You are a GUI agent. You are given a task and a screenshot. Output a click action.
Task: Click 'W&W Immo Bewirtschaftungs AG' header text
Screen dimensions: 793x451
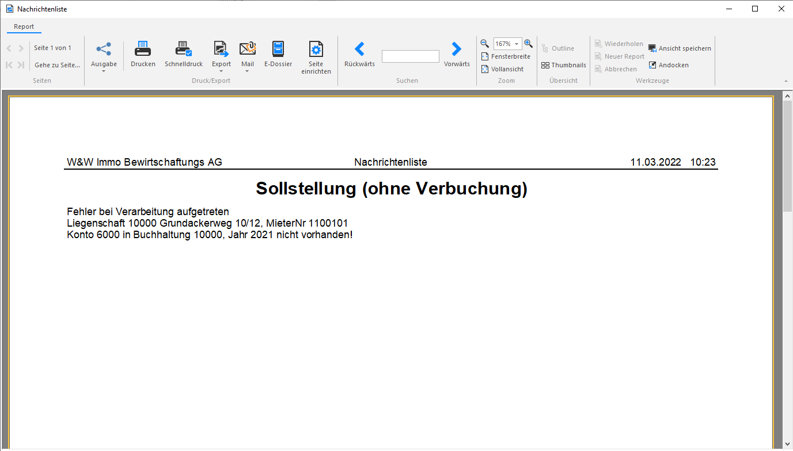[145, 162]
